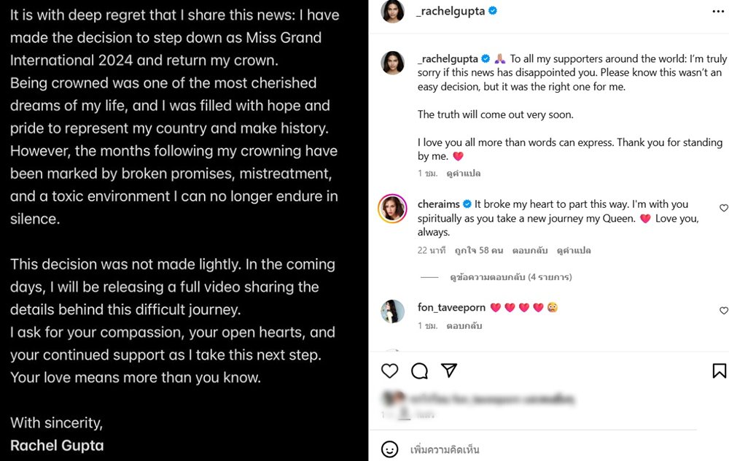The image size is (729, 461).
Task: Open the fon_taveeporn profile via username
Action: [x=451, y=308]
